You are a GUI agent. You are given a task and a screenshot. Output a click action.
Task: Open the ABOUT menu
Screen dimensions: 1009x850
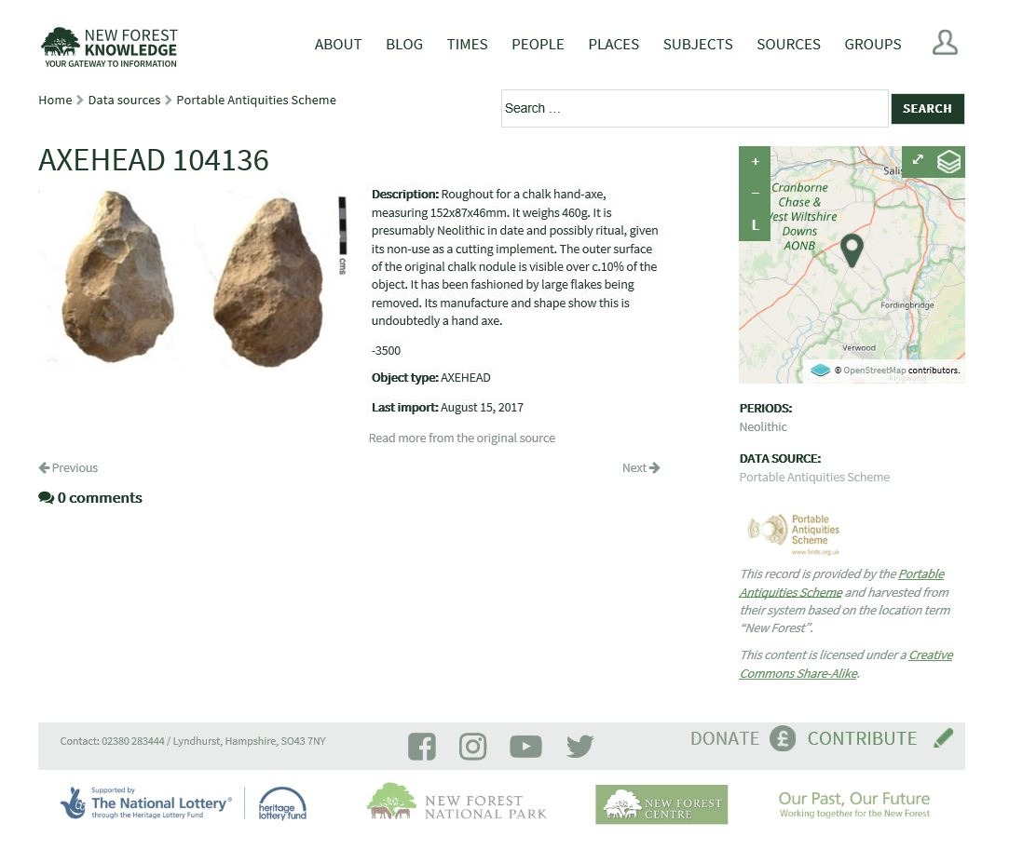coord(338,45)
